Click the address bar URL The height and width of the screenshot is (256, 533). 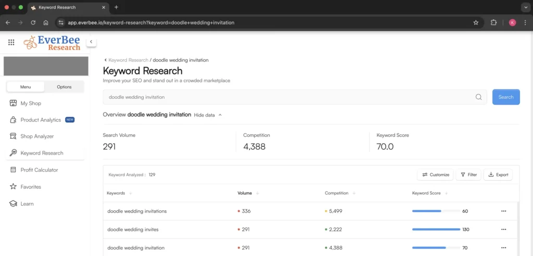pos(151,23)
